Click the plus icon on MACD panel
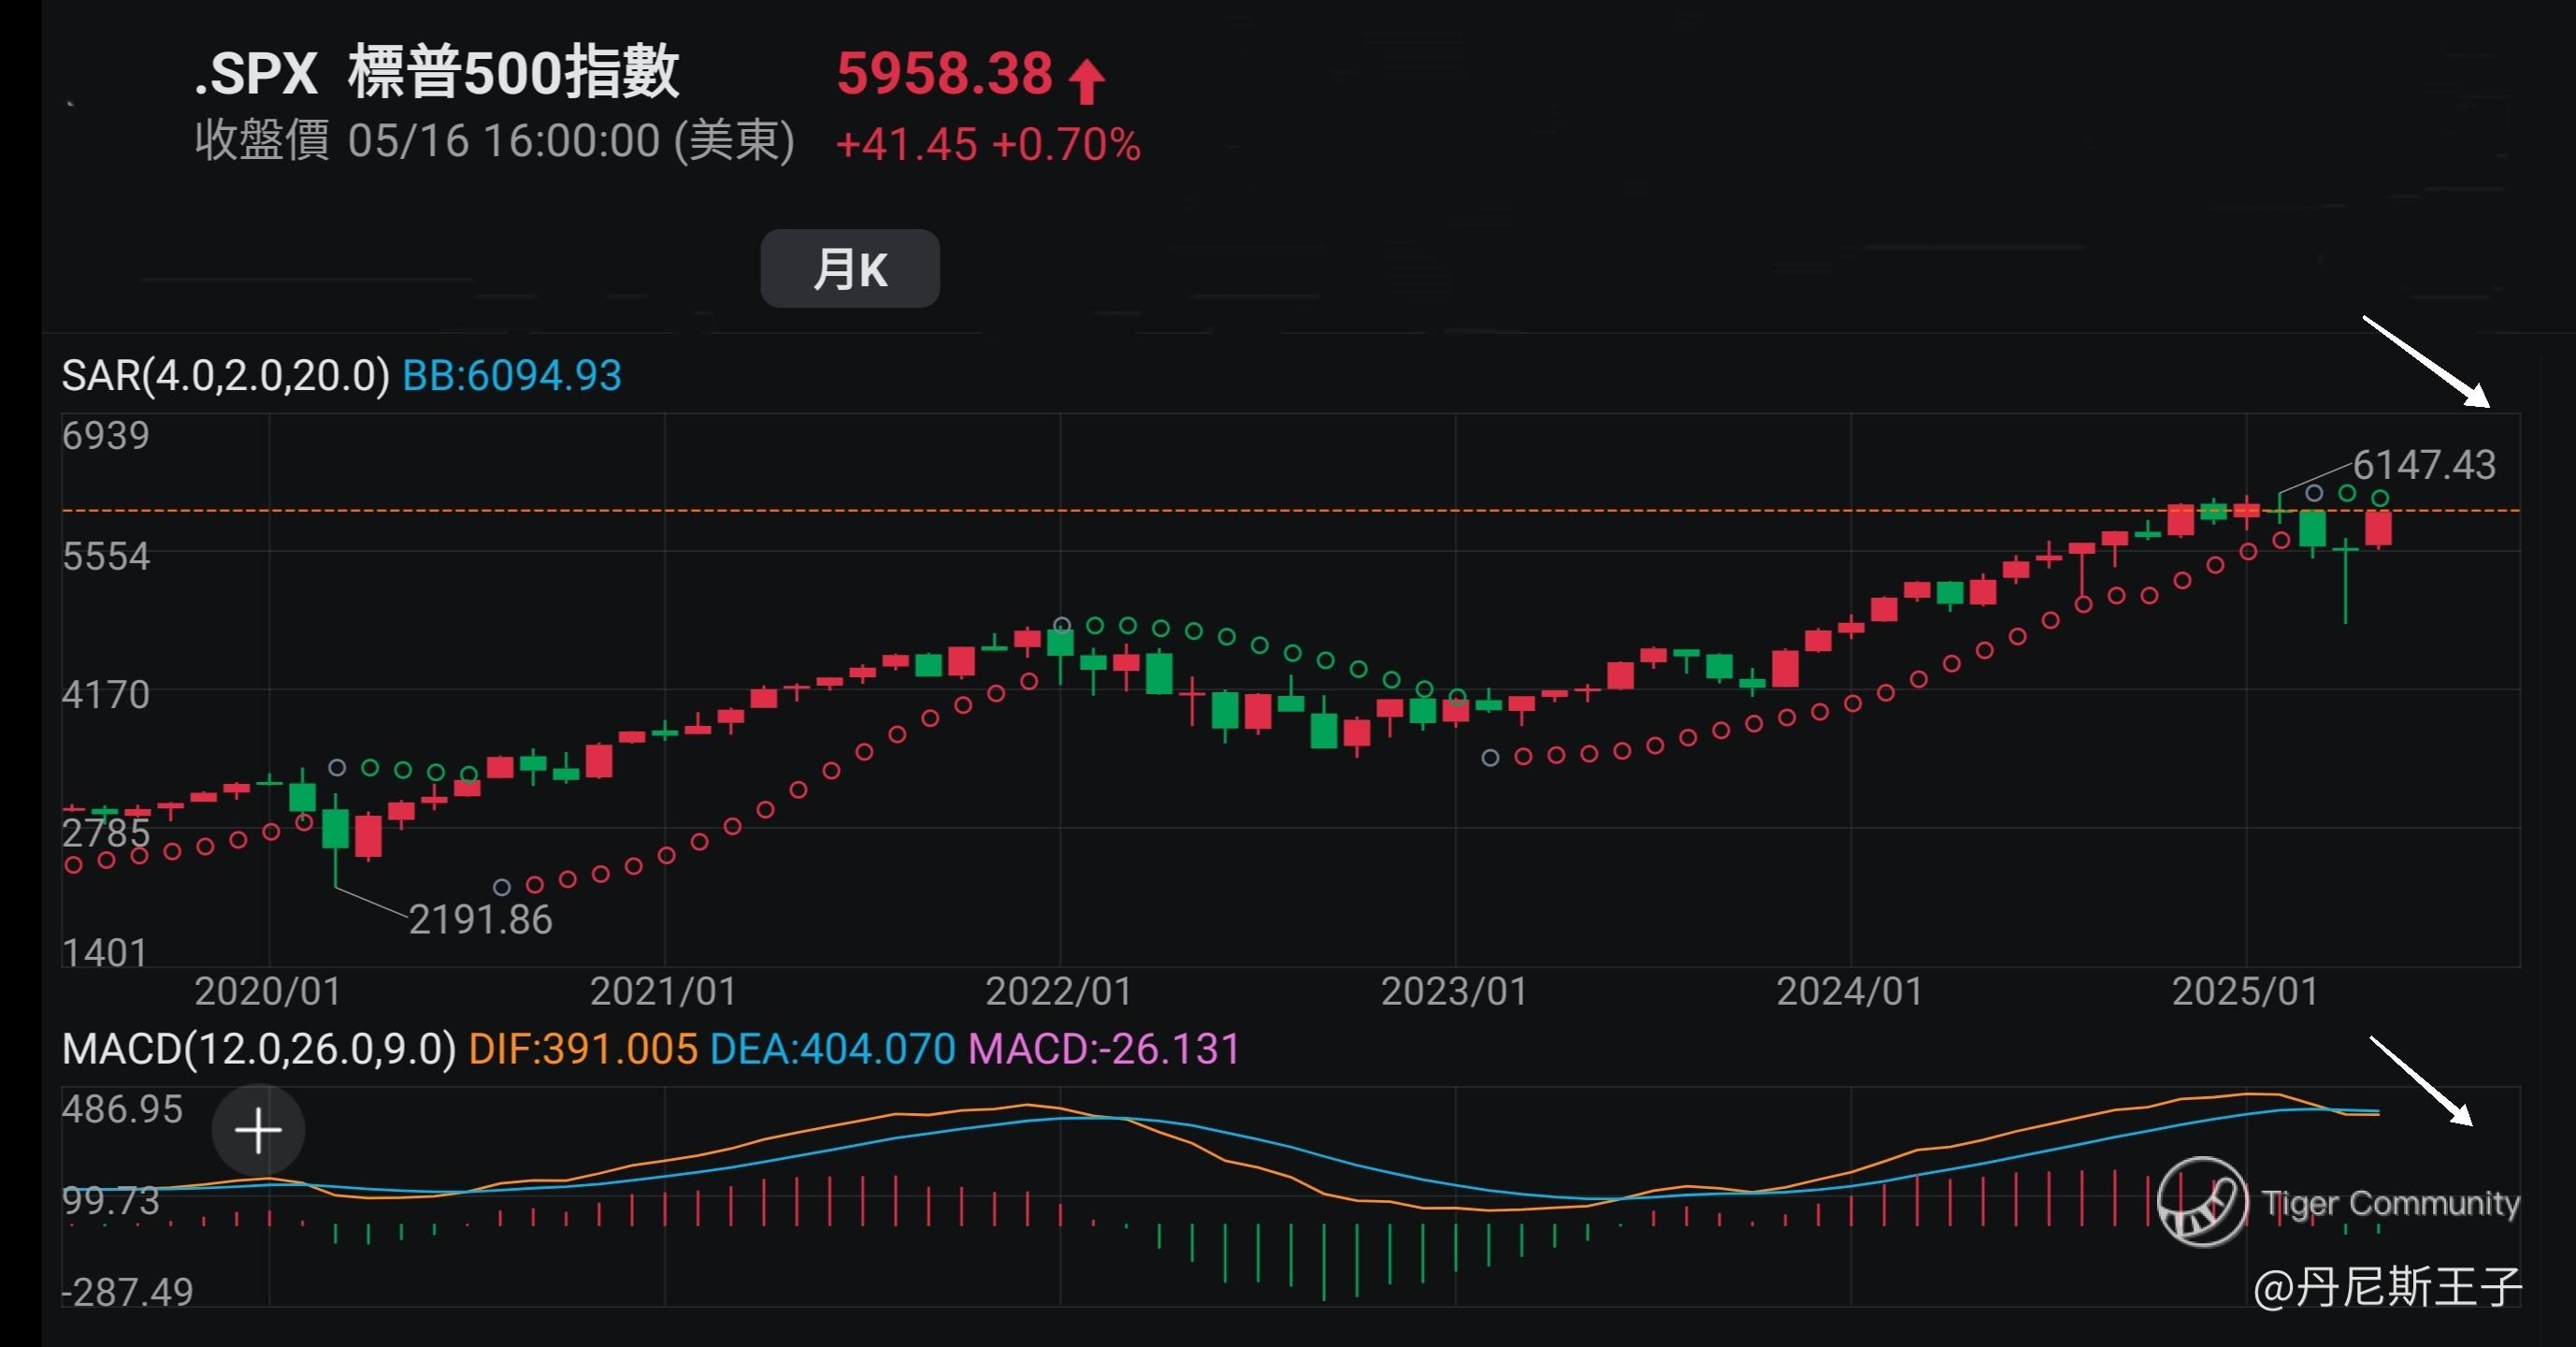This screenshot has height=1347, width=2576. pyautogui.click(x=258, y=1131)
